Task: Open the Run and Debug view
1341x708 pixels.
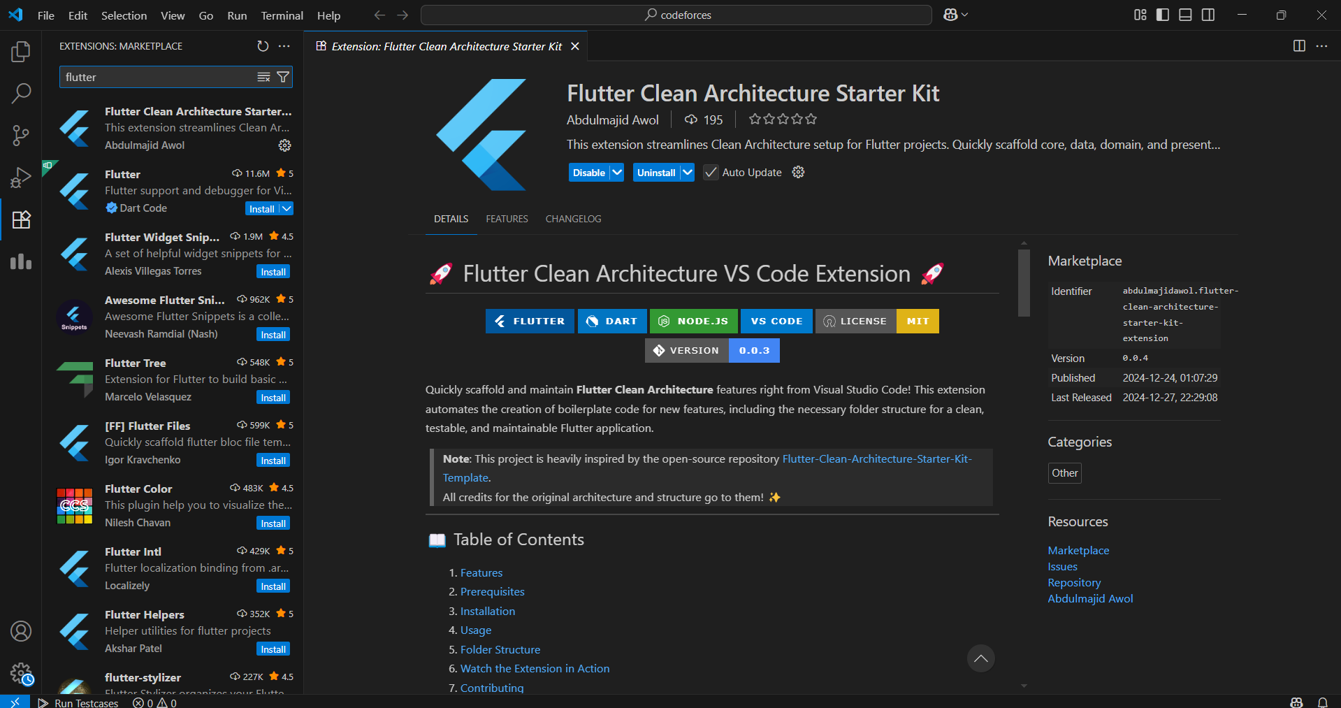Action: pos(21,178)
